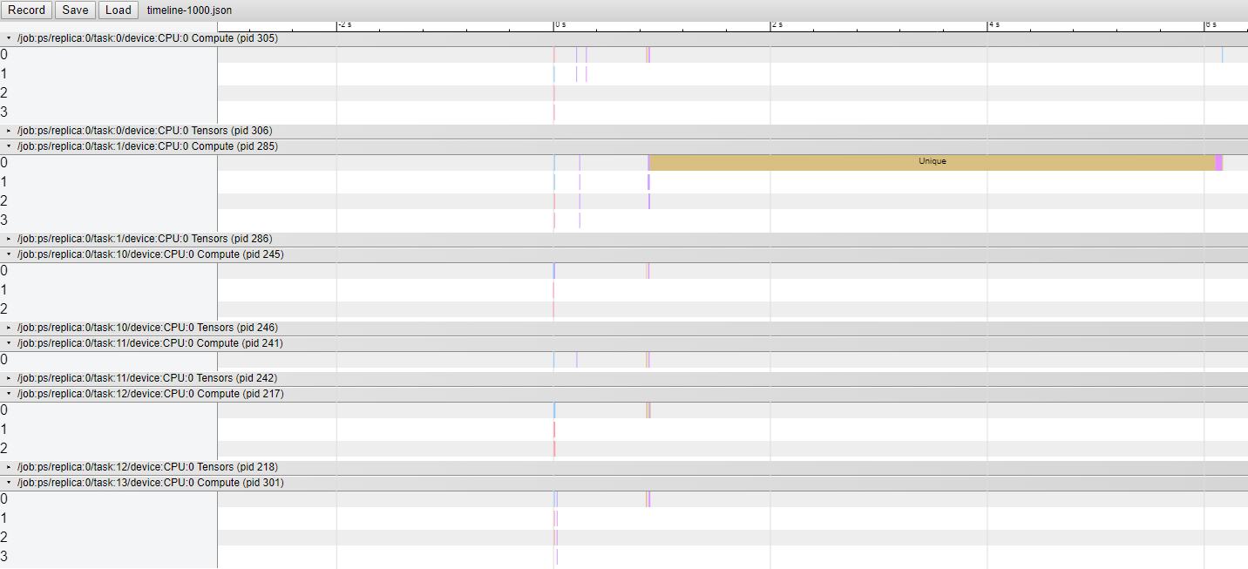This screenshot has width=1248, height=569.
Task: Collapse the task:0 Compute (pid 305) process
Action: click(8, 38)
